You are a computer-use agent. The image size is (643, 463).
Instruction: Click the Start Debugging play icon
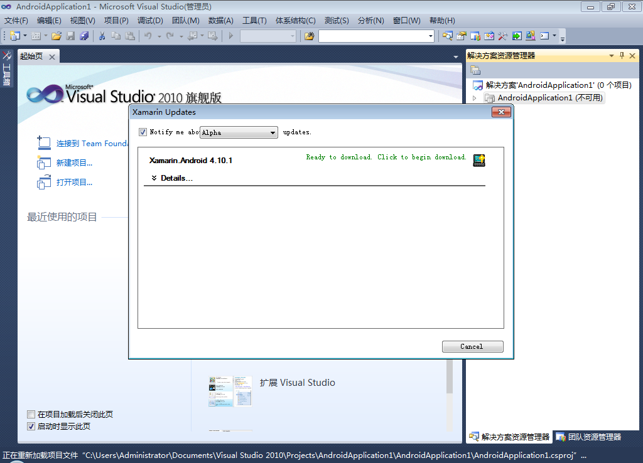pos(231,36)
